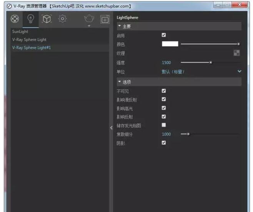Open the Geometry cube tab icon
The width and height of the screenshot is (253, 212).
pos(47,19)
